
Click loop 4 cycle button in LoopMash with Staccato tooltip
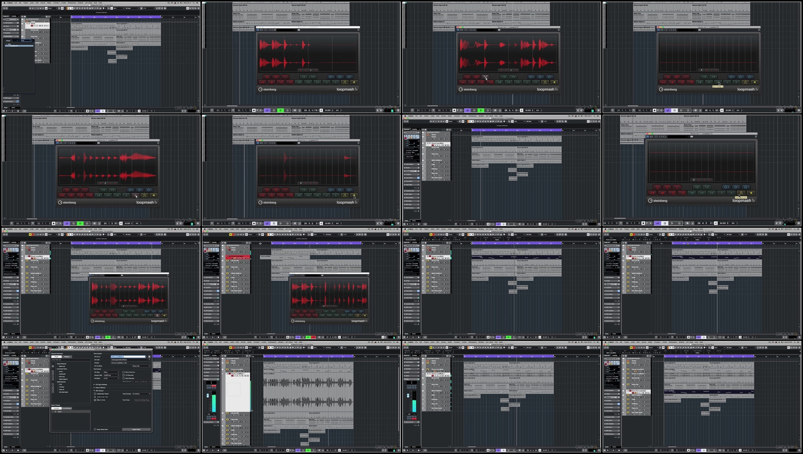point(726,187)
